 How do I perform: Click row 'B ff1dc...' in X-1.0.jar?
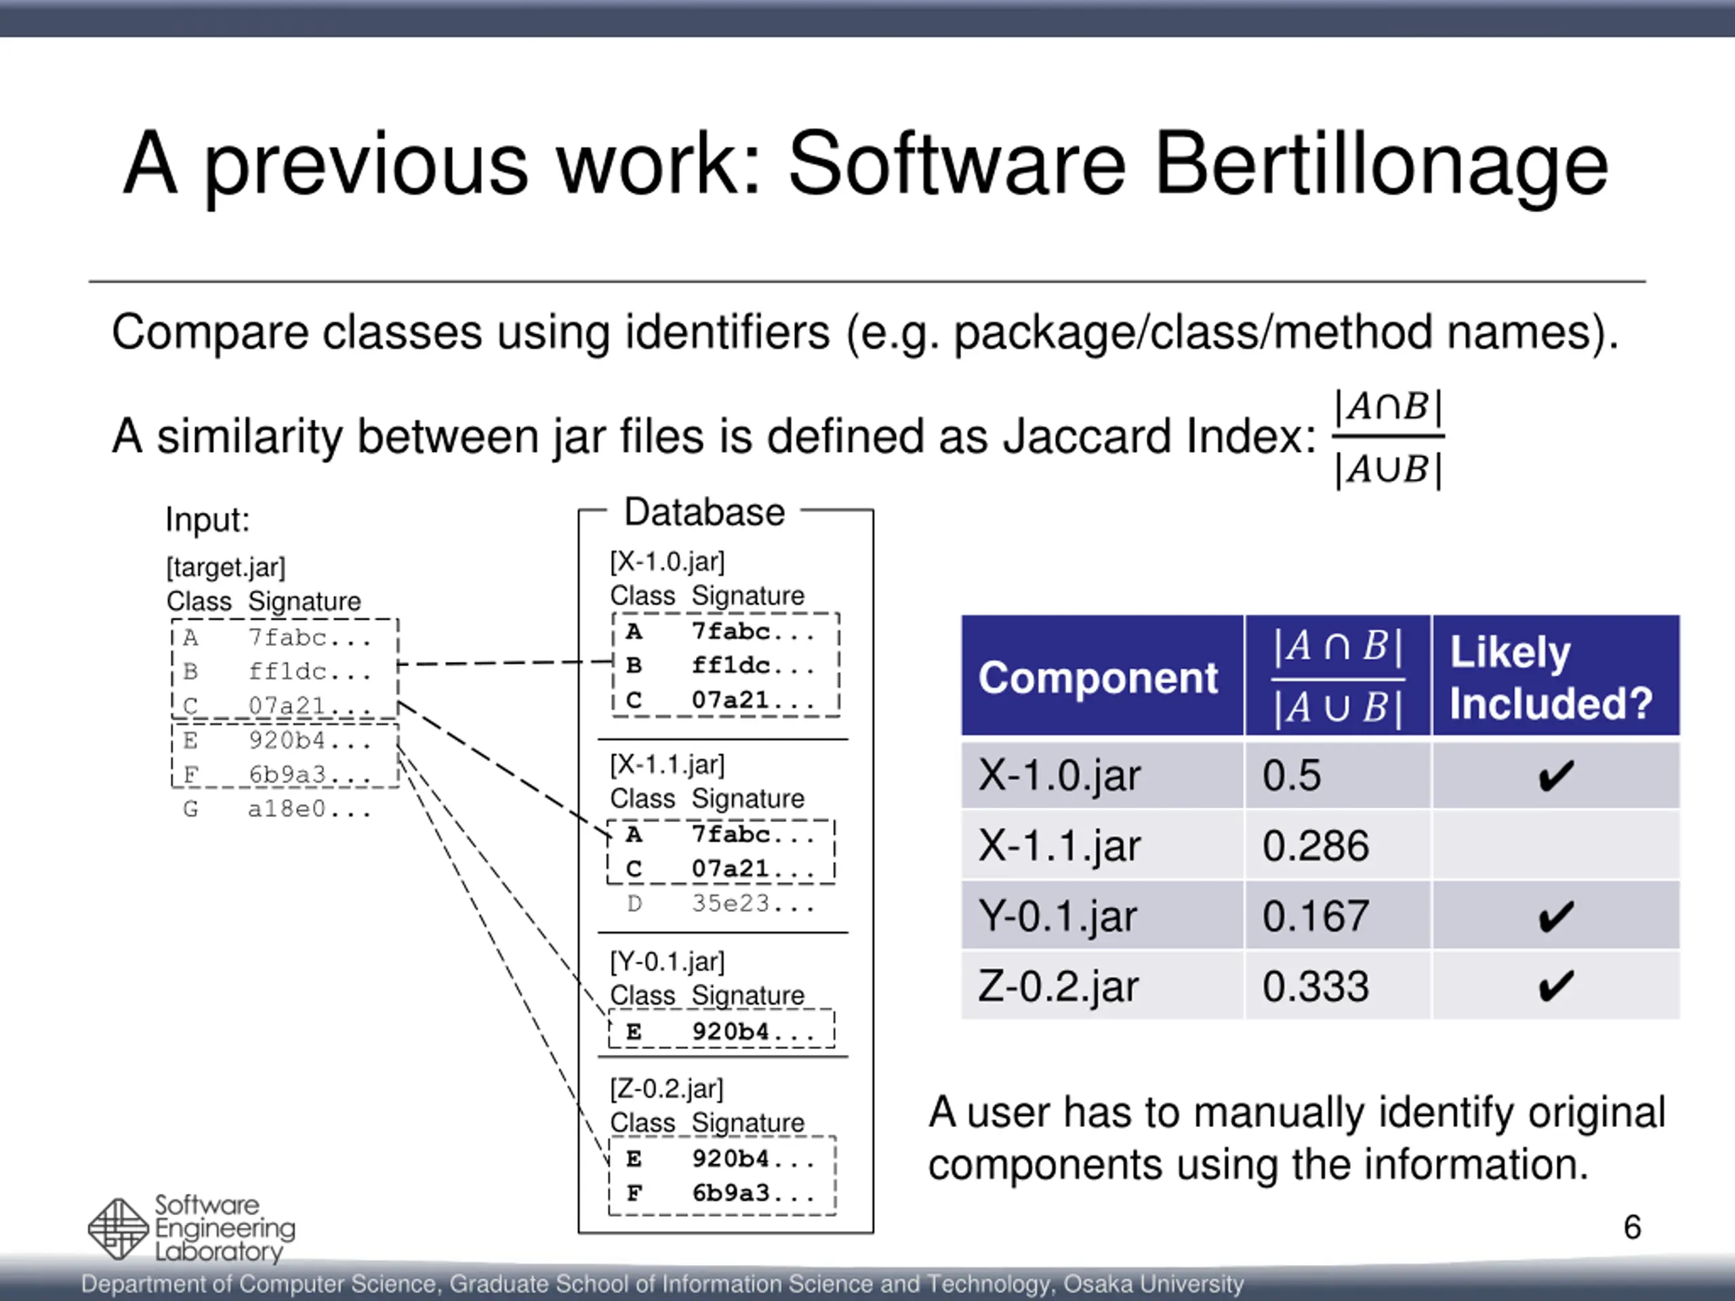pos(721,665)
